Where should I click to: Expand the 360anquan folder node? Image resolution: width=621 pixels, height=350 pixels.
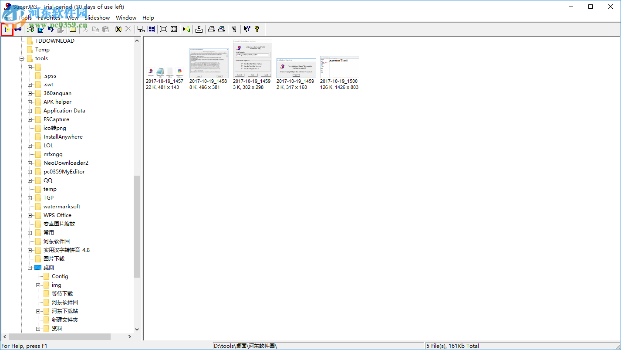click(30, 93)
